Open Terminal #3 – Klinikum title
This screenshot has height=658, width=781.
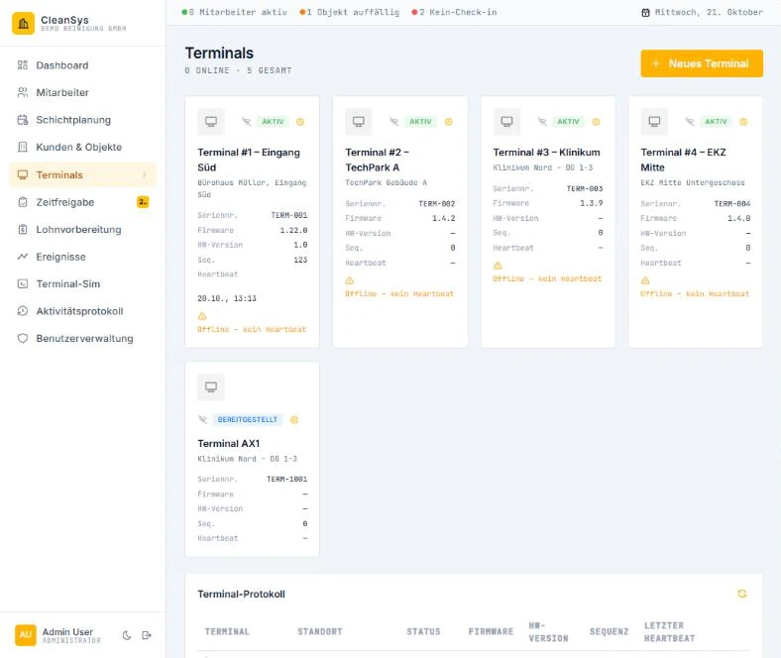546,153
